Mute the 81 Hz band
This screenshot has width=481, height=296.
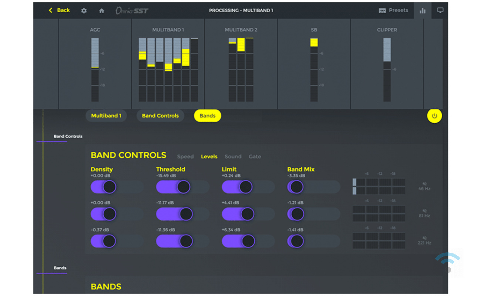point(424,211)
